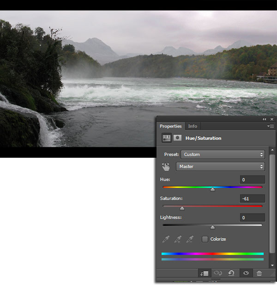This screenshot has width=277, height=285.
Task: Click the Lightness slider handle
Action: [x=212, y=227]
